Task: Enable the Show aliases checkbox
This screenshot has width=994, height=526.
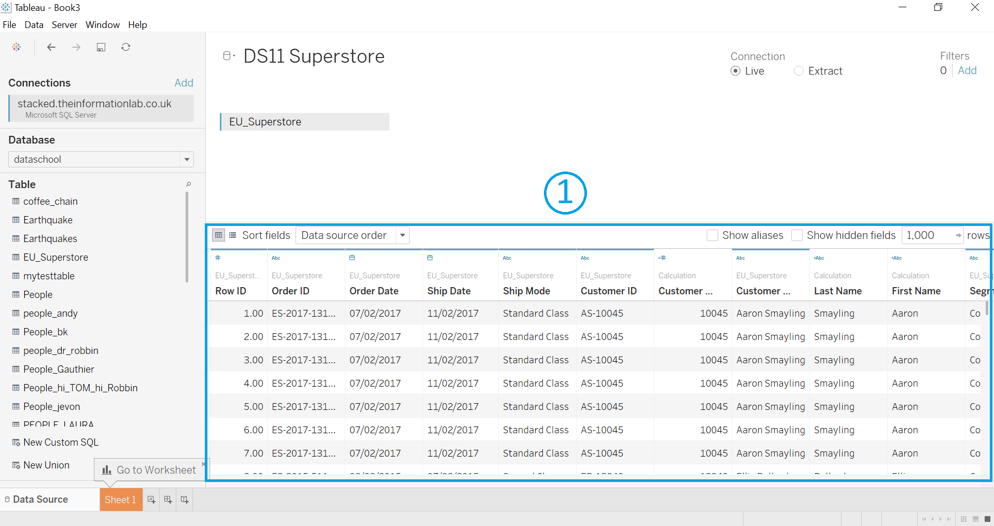Action: click(712, 235)
